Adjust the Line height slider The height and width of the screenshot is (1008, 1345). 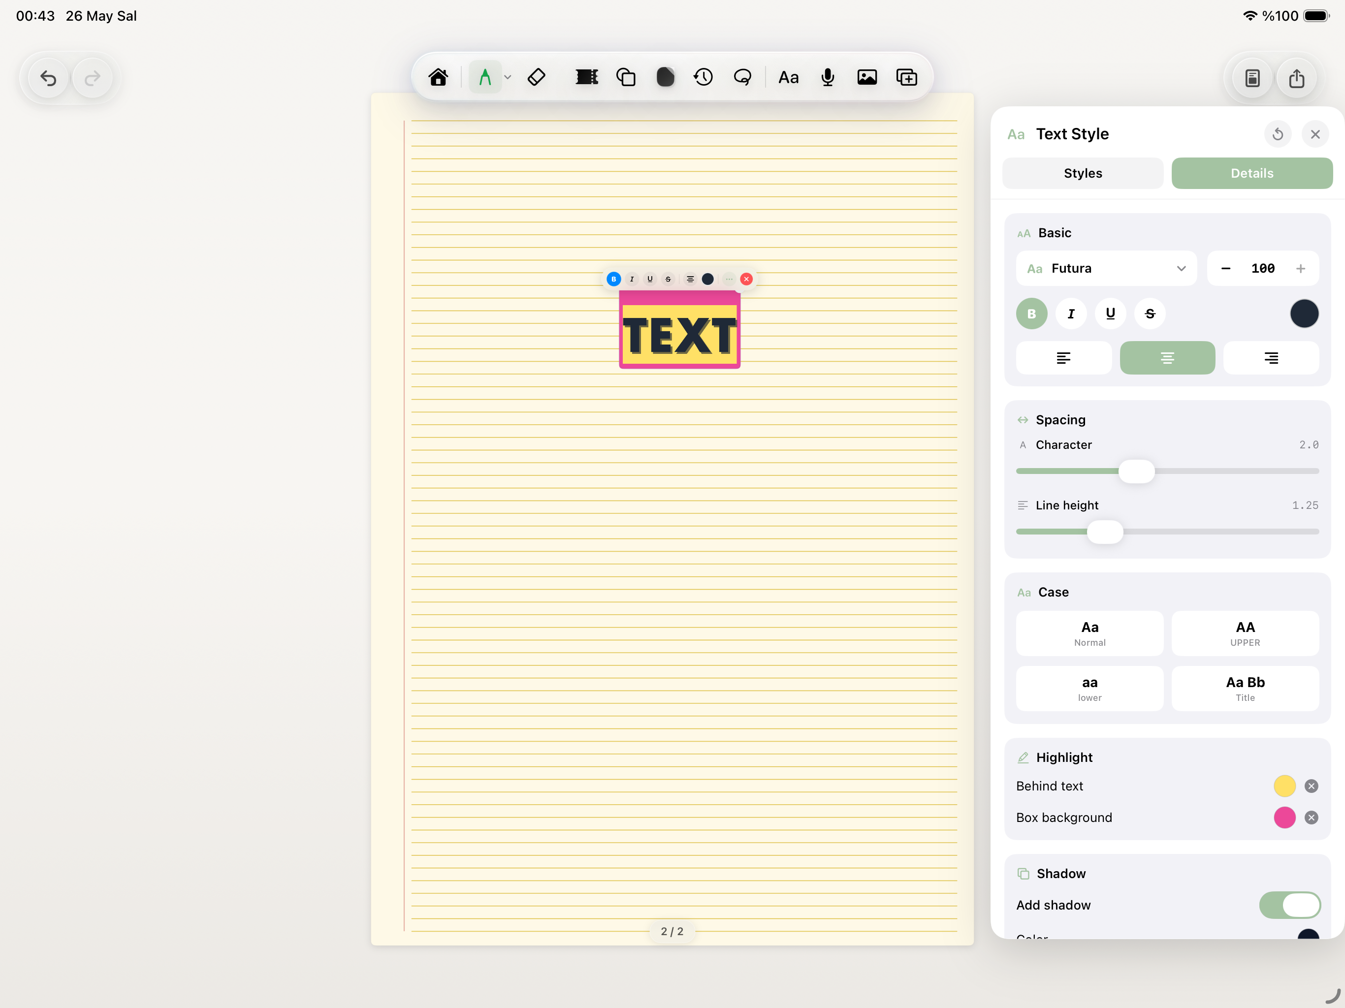click(1105, 532)
